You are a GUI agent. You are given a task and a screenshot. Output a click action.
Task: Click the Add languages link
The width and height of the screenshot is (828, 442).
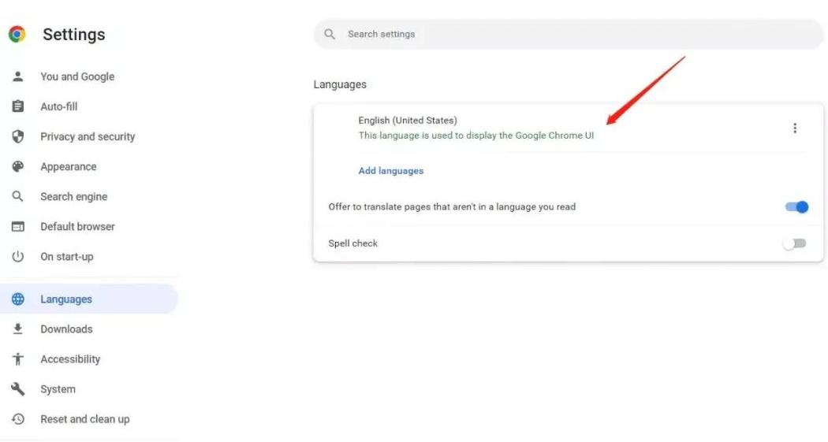point(391,171)
